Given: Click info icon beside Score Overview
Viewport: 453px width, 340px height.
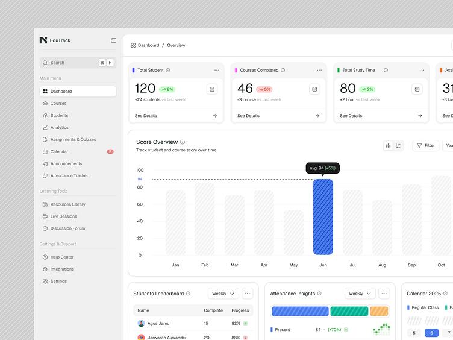Looking at the screenshot, I should tap(183, 142).
